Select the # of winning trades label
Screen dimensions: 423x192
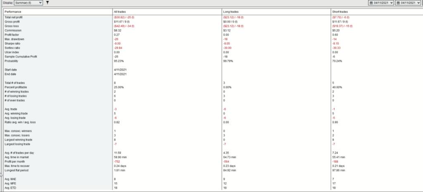pyautogui.click(x=17, y=91)
